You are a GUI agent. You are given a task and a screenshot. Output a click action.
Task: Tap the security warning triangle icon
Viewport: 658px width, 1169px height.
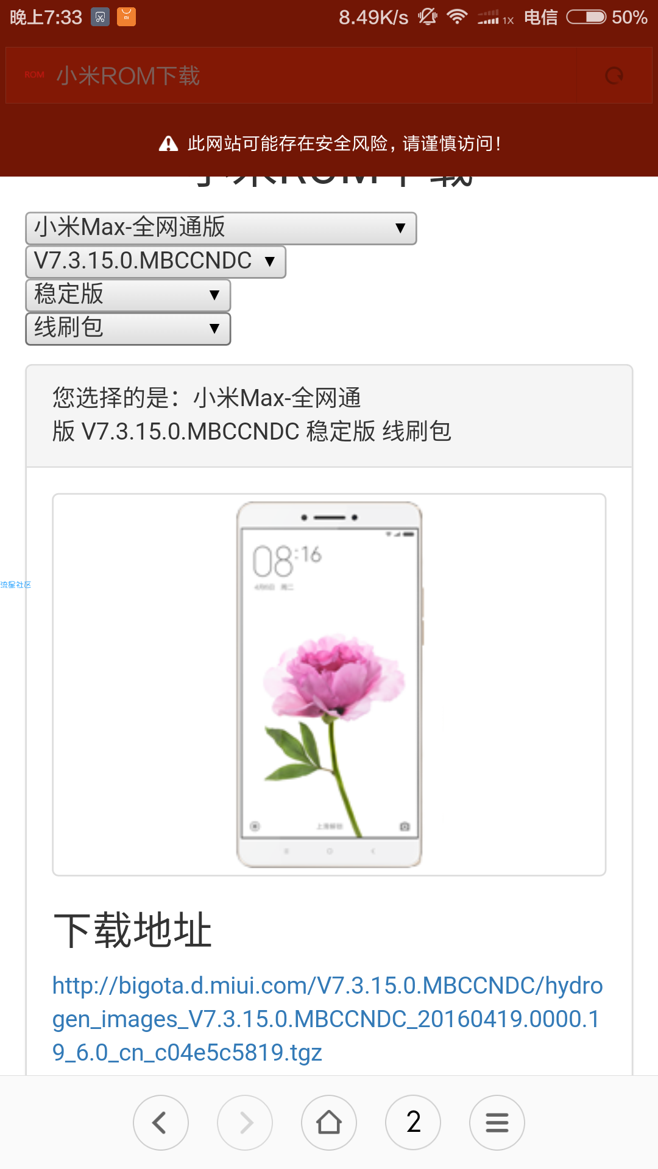[x=168, y=144]
